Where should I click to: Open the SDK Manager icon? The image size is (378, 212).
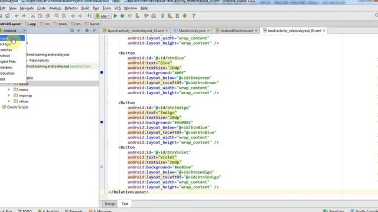tap(177, 16)
